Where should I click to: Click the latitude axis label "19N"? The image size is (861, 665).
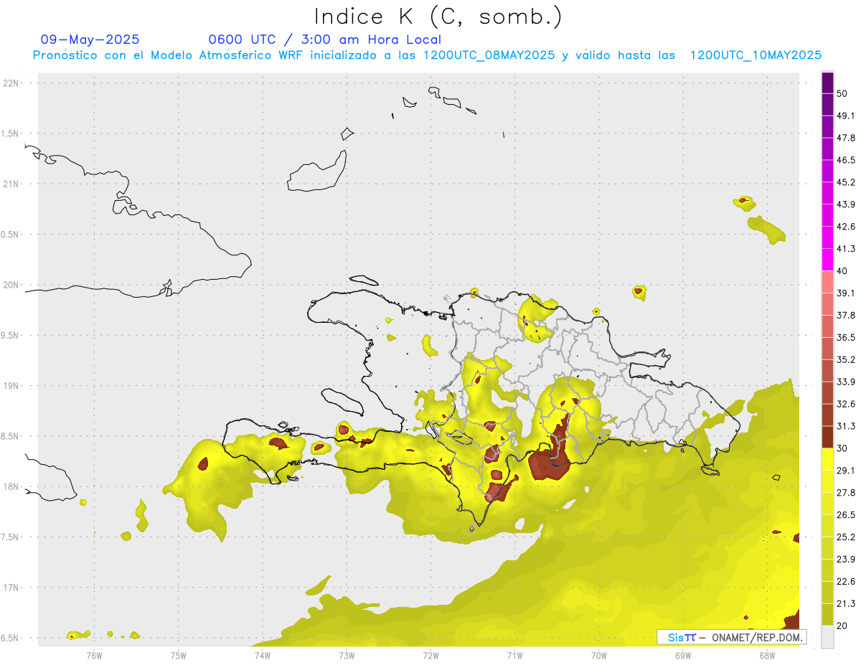click(11, 385)
